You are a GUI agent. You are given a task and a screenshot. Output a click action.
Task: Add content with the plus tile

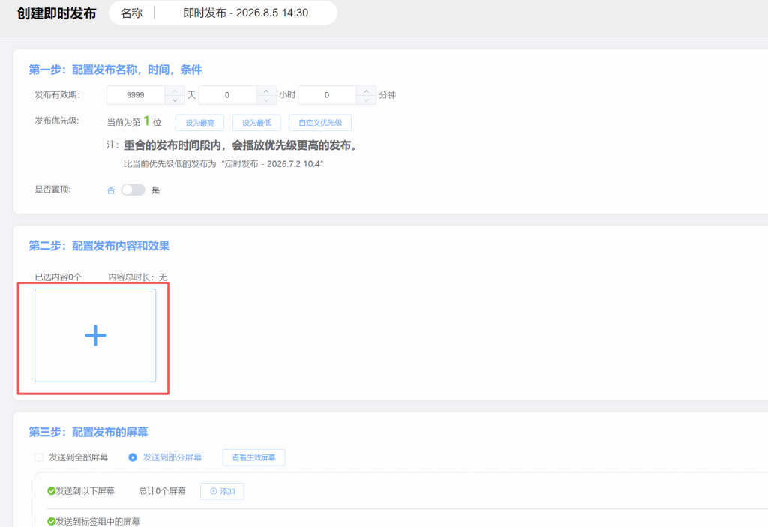click(x=95, y=336)
